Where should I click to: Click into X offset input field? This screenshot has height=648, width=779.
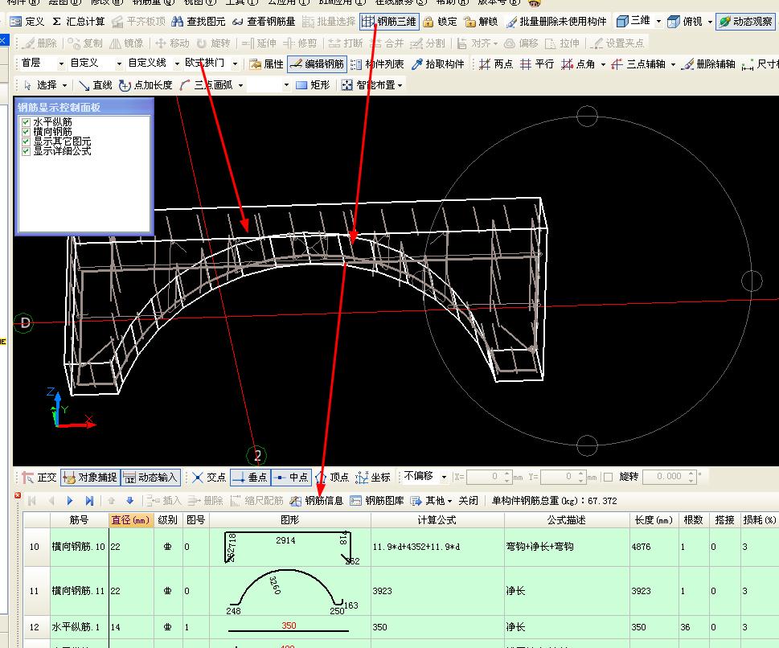[485, 477]
